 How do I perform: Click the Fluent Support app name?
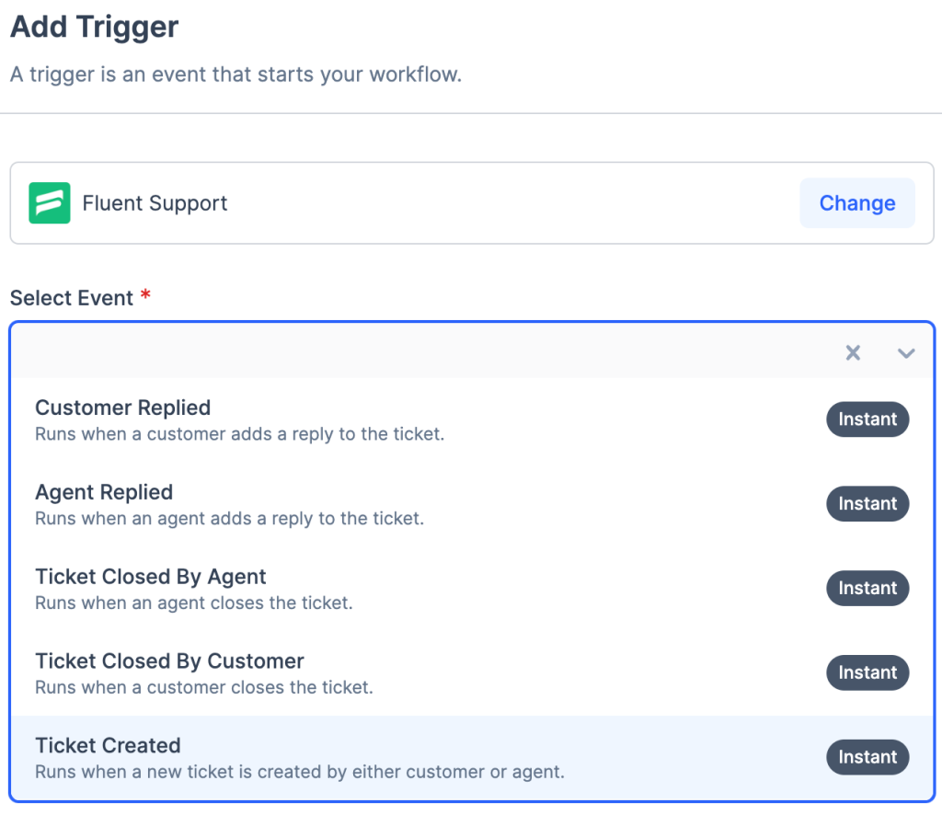155,204
